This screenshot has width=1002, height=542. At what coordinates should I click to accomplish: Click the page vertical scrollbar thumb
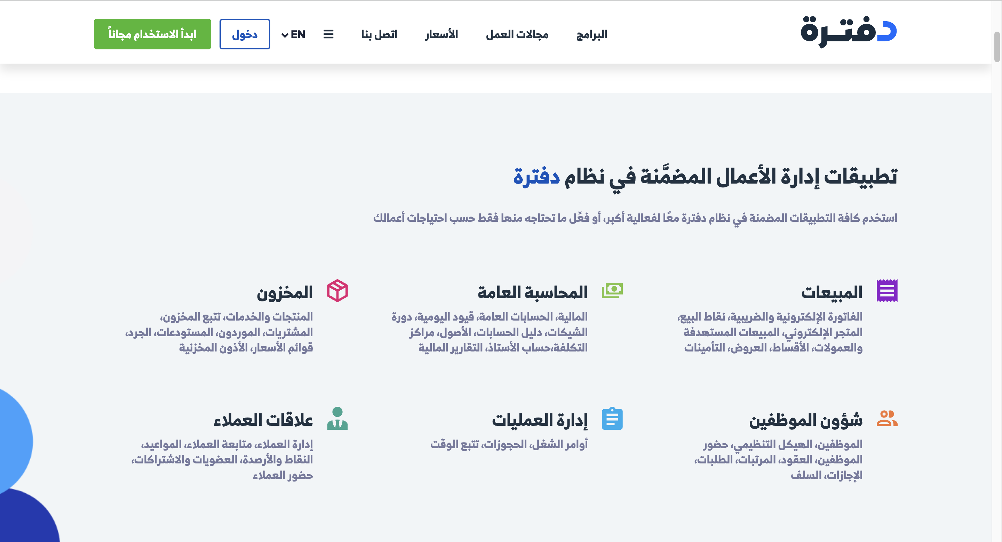tap(996, 47)
